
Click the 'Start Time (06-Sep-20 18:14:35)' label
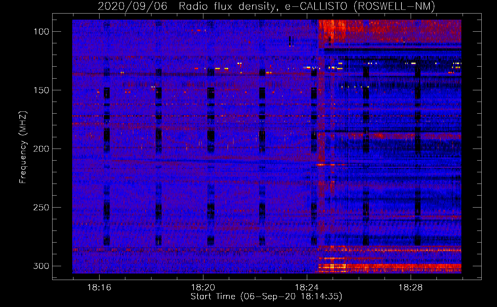pyautogui.click(x=266, y=297)
